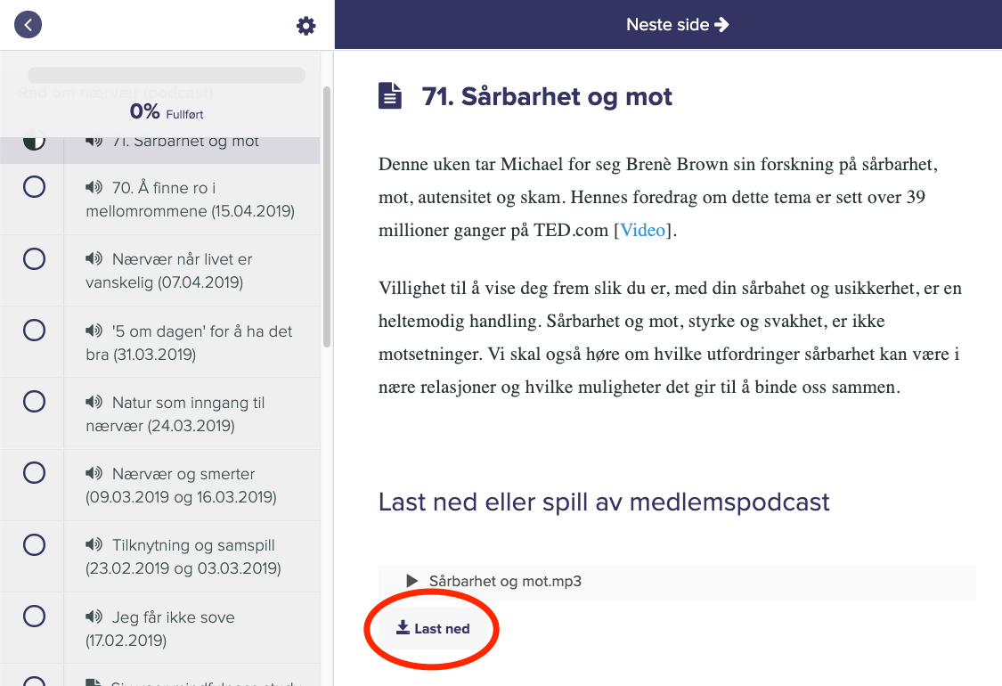Click heading Last ned eller spill av medlemspodcast

tap(604, 502)
